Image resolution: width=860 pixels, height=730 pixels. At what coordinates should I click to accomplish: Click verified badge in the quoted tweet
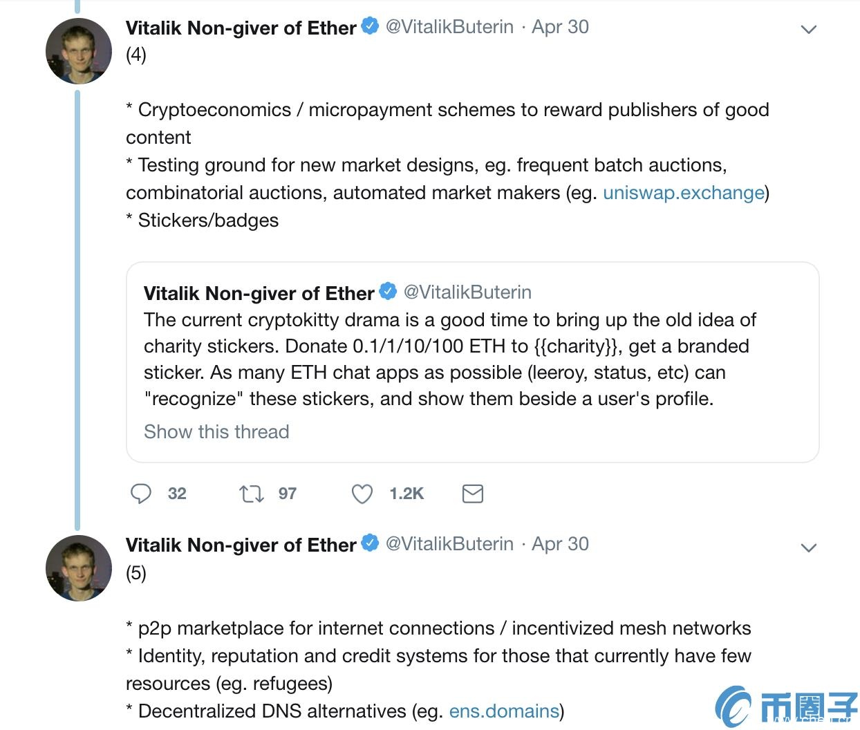coord(388,292)
